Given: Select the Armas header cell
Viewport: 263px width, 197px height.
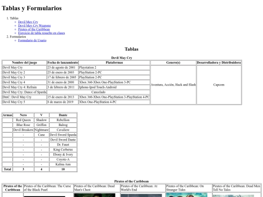Looking at the screenshot, I should coord(7,115).
